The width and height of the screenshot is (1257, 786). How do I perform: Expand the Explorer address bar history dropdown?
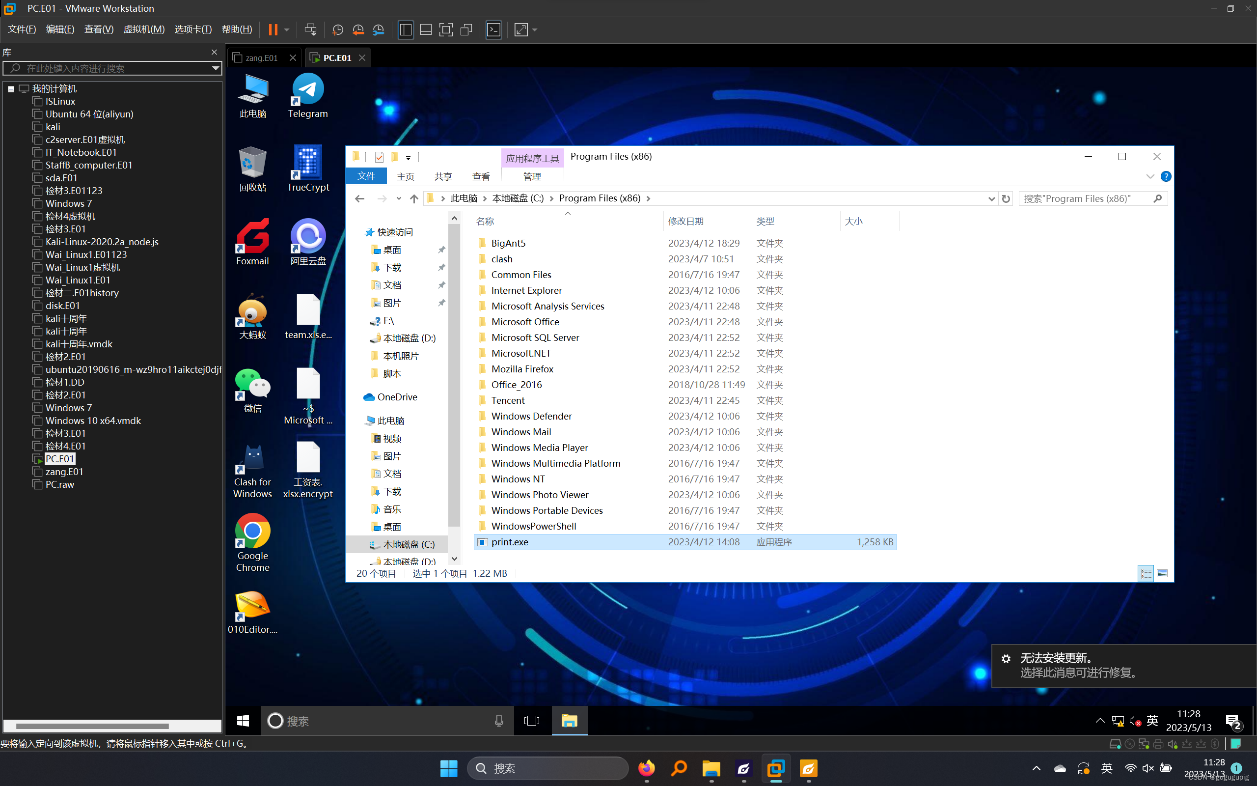[991, 198]
